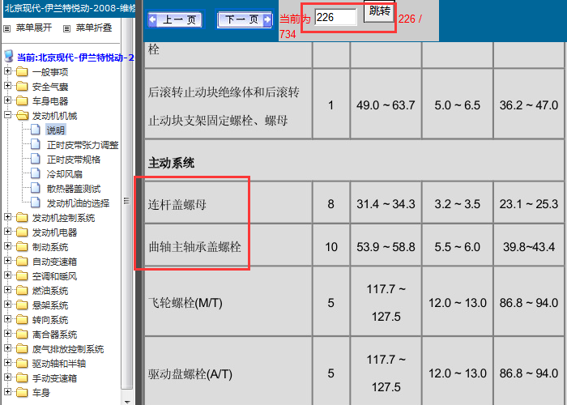Open 正时皮带规格 tree item

coord(74,160)
